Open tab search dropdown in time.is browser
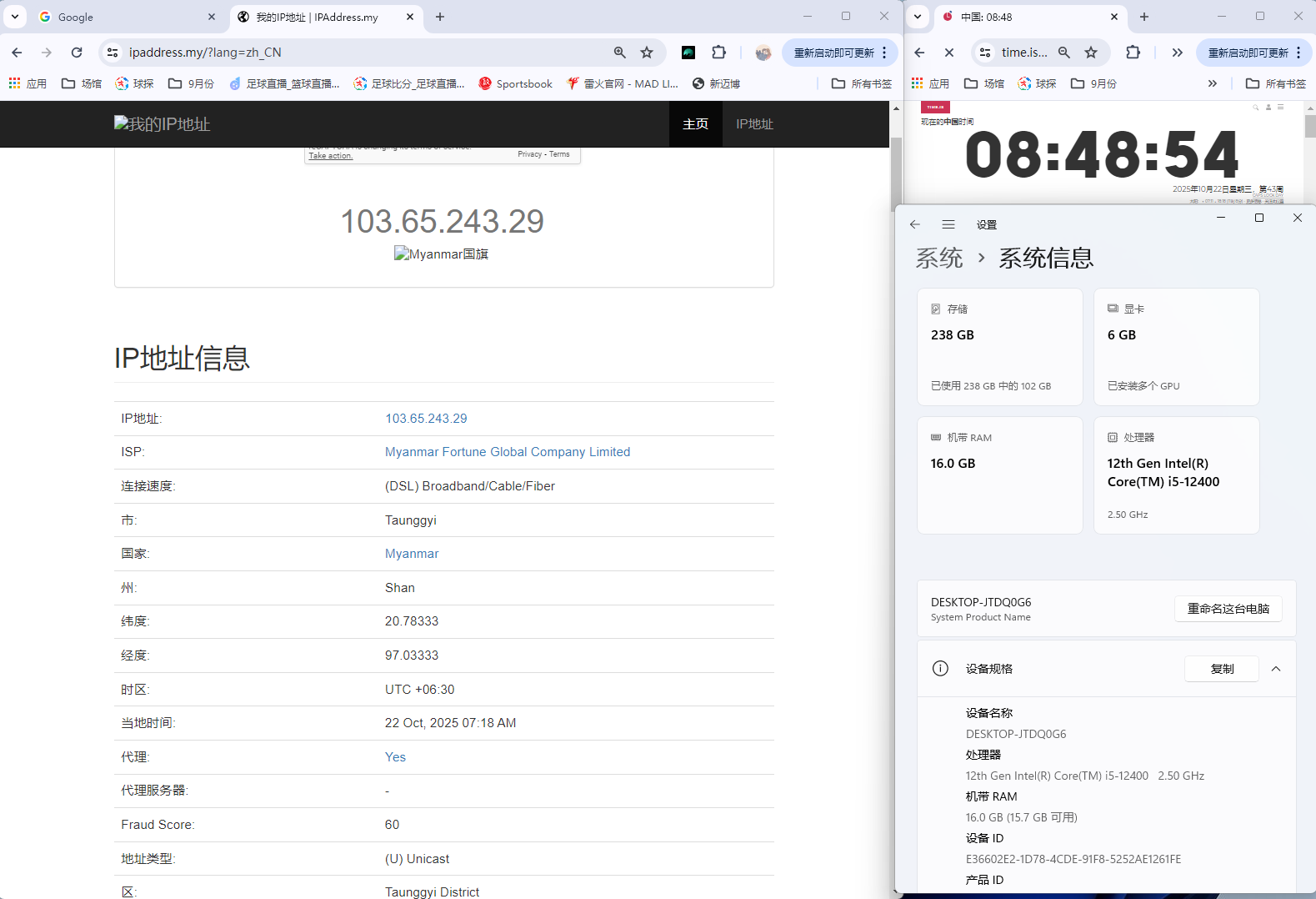The width and height of the screenshot is (1316, 899). click(x=918, y=17)
